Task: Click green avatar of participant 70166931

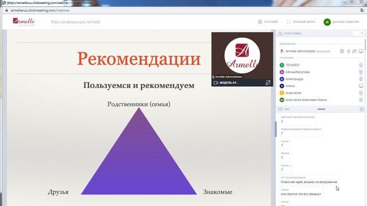Action: pyautogui.click(x=282, y=65)
